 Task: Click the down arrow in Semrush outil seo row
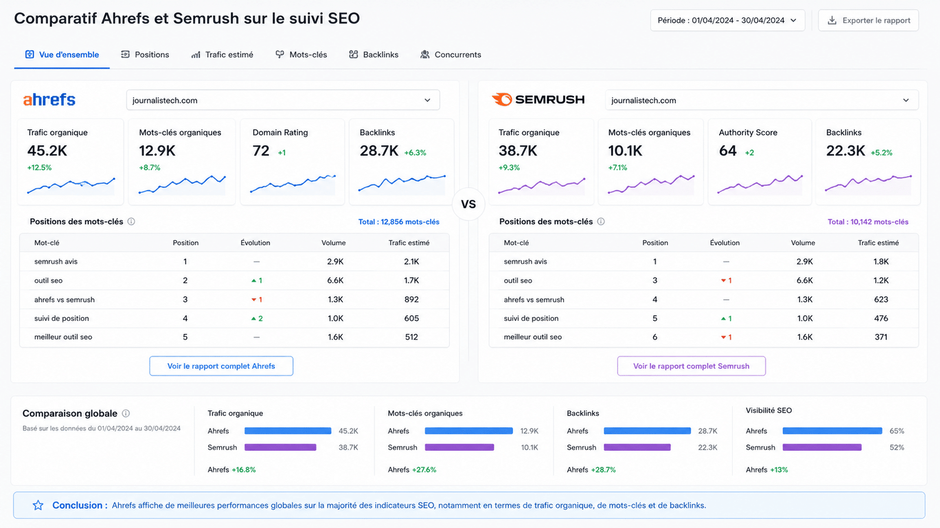[x=723, y=280]
